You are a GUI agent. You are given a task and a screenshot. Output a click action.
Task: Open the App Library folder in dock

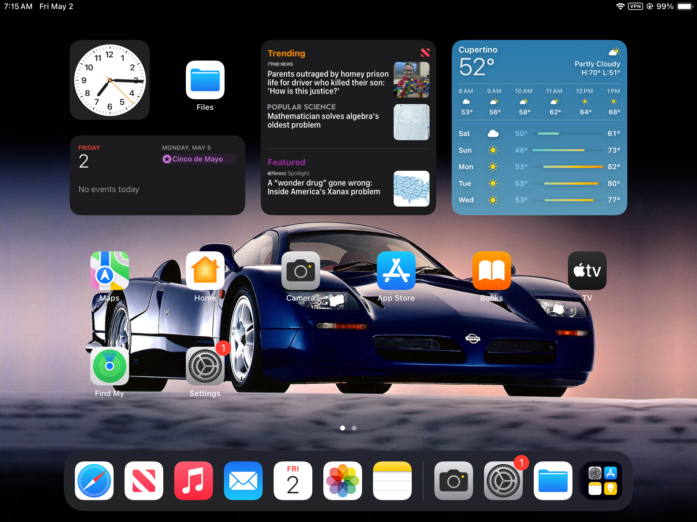[603, 481]
